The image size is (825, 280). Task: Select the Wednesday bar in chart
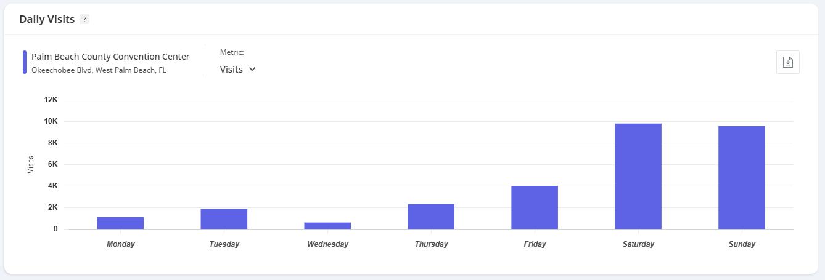327,225
